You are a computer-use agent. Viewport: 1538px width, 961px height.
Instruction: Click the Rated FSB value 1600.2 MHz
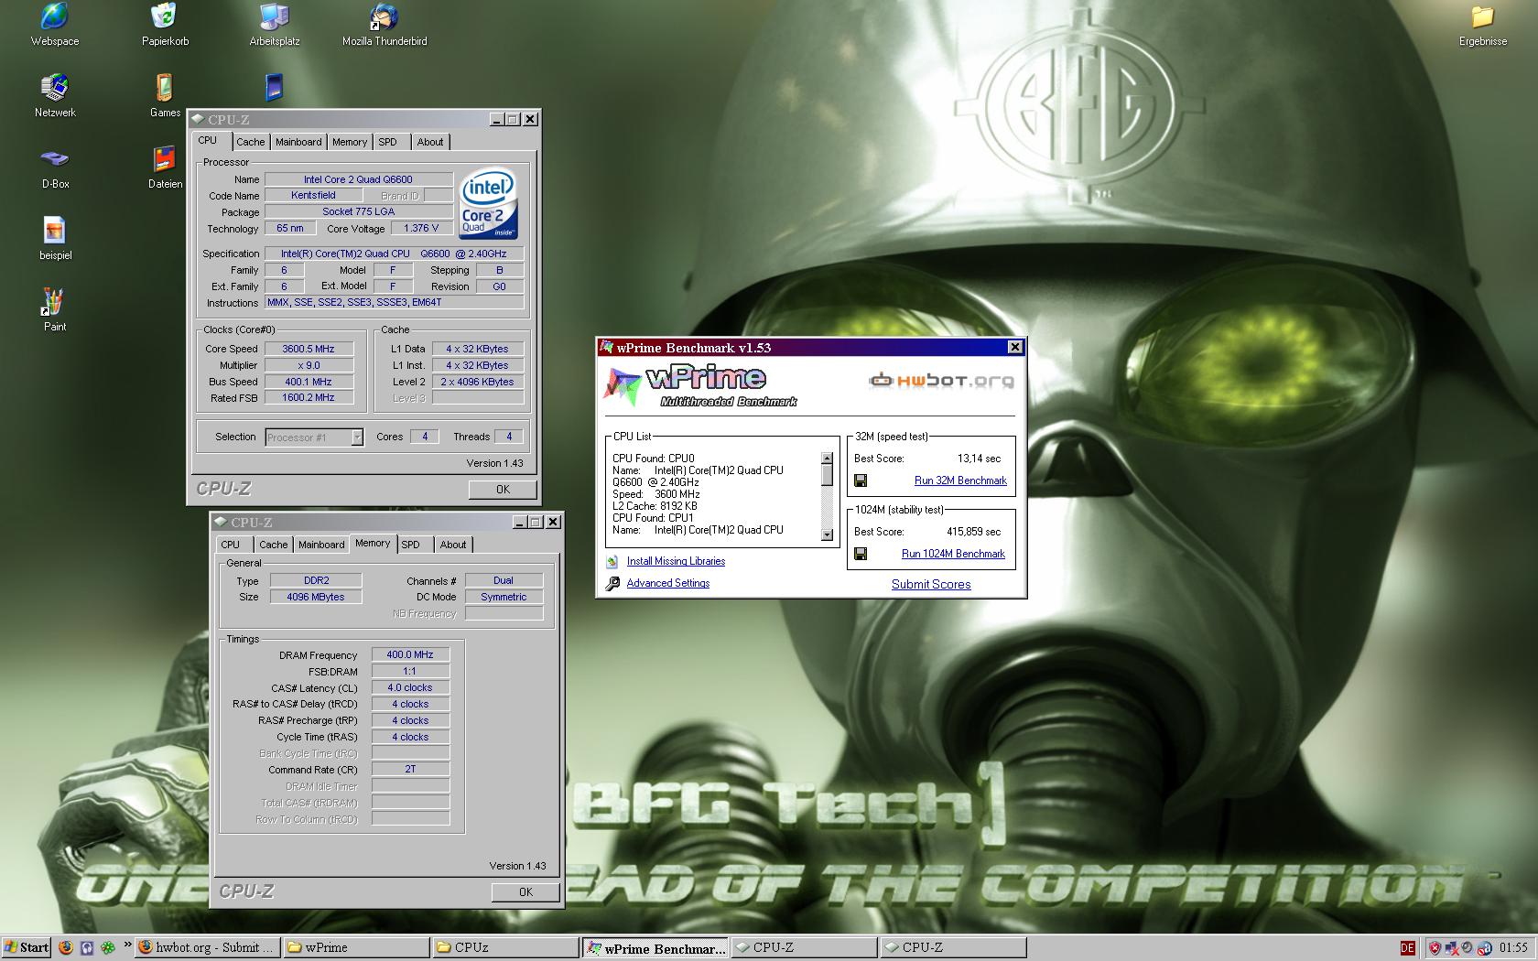[x=309, y=398]
